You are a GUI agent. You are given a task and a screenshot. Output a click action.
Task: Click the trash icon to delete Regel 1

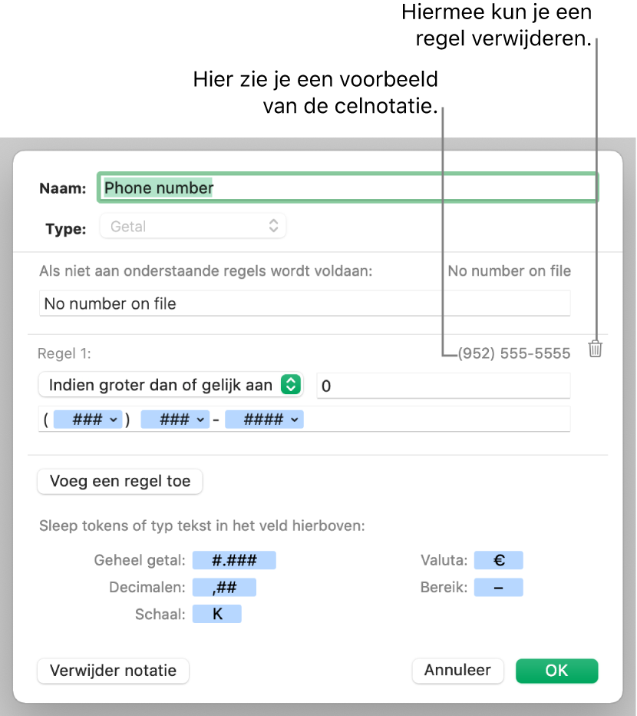coord(596,350)
